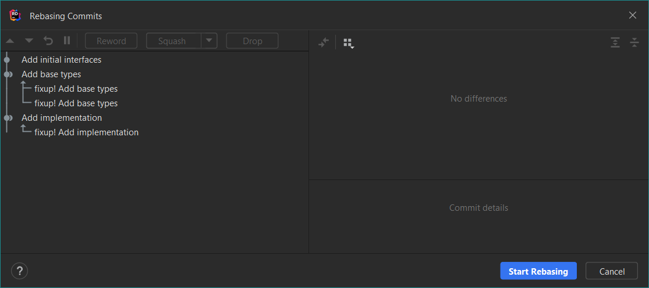Open help with the question mark button
The width and height of the screenshot is (649, 288).
19,271
